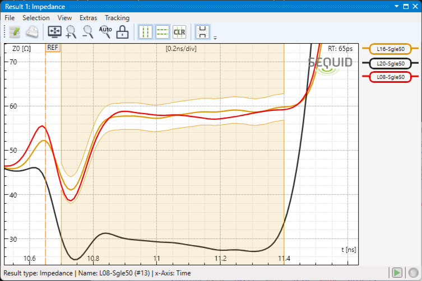
Task: Toggle the vertical cursor lines button
Action: pyautogui.click(x=146, y=32)
